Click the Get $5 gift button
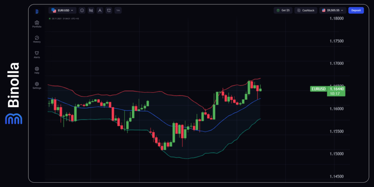Image resolution: width=374 pixels, height=187 pixels. coord(283,10)
